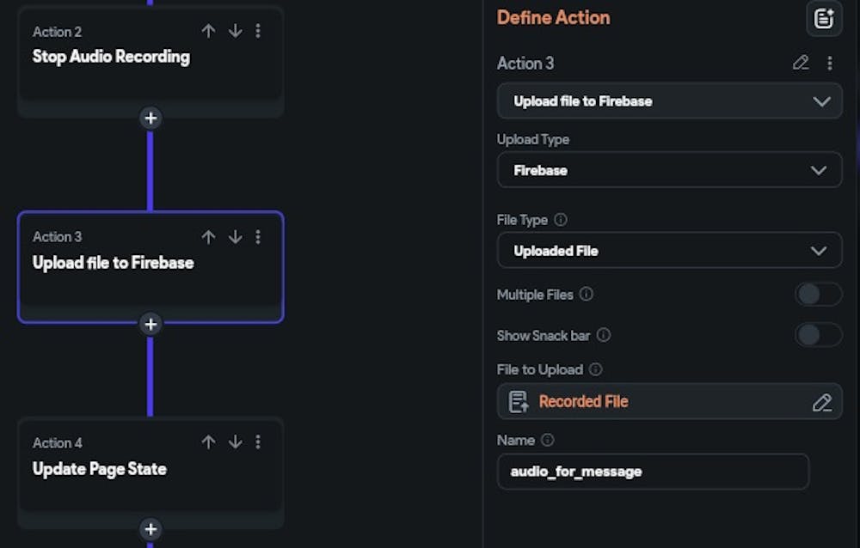The height and width of the screenshot is (548, 860).
Task: Turn on Show Snack bar switch
Action: 817,335
